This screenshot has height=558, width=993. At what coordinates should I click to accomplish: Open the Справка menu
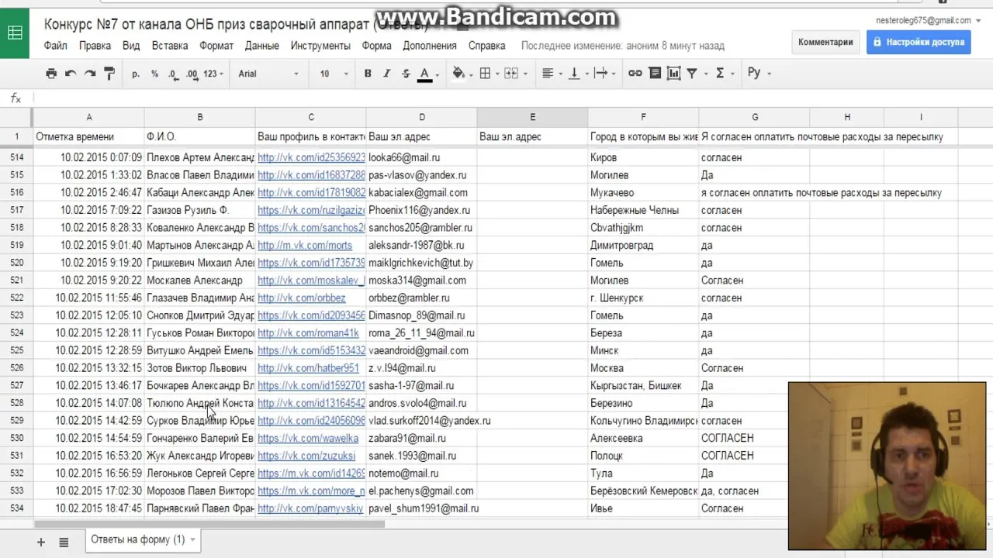tap(486, 46)
